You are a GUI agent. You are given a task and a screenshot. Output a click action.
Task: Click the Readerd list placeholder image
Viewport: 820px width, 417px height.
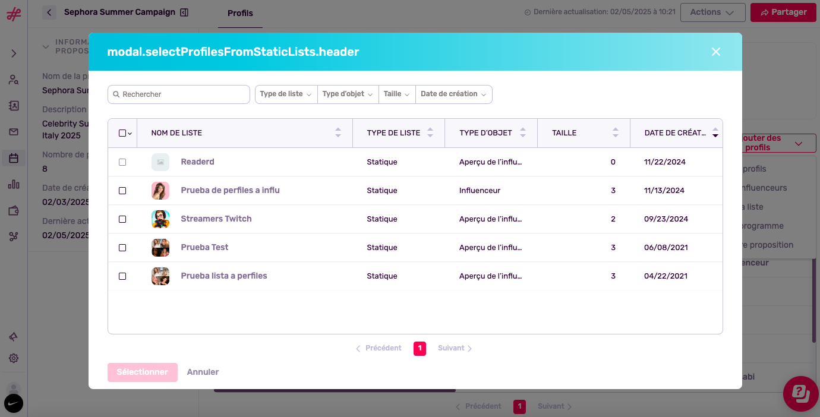click(160, 162)
